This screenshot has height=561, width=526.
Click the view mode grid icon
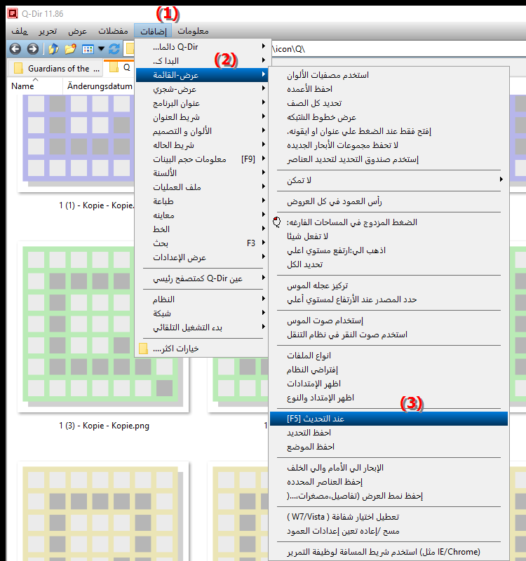[88, 49]
